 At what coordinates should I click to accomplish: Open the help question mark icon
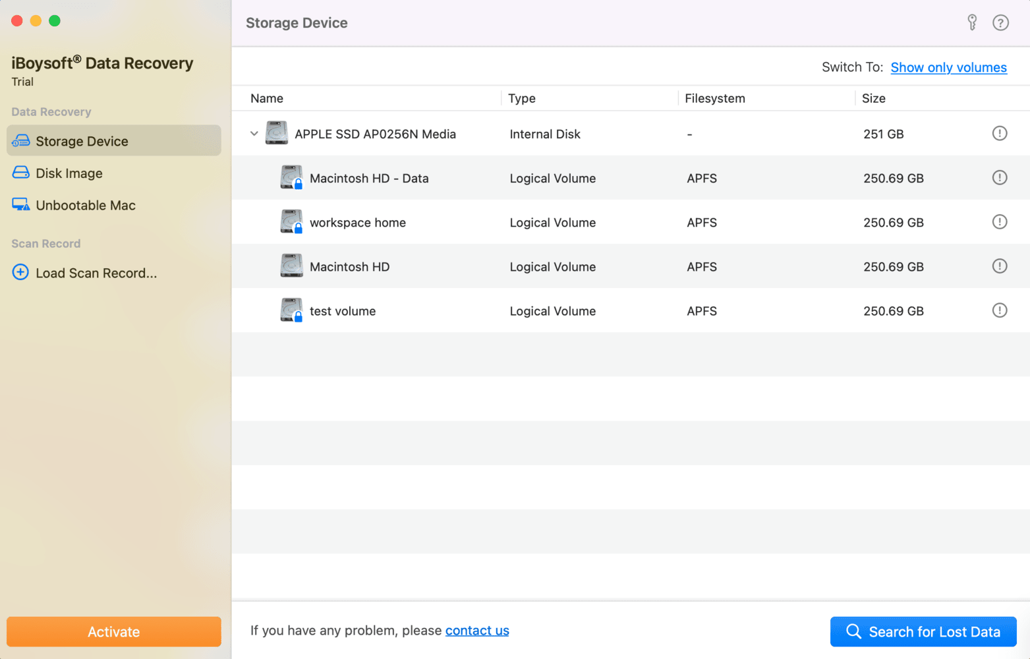[1000, 22]
